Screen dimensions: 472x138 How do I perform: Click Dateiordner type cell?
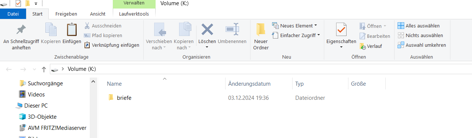pyautogui.click(x=310, y=98)
